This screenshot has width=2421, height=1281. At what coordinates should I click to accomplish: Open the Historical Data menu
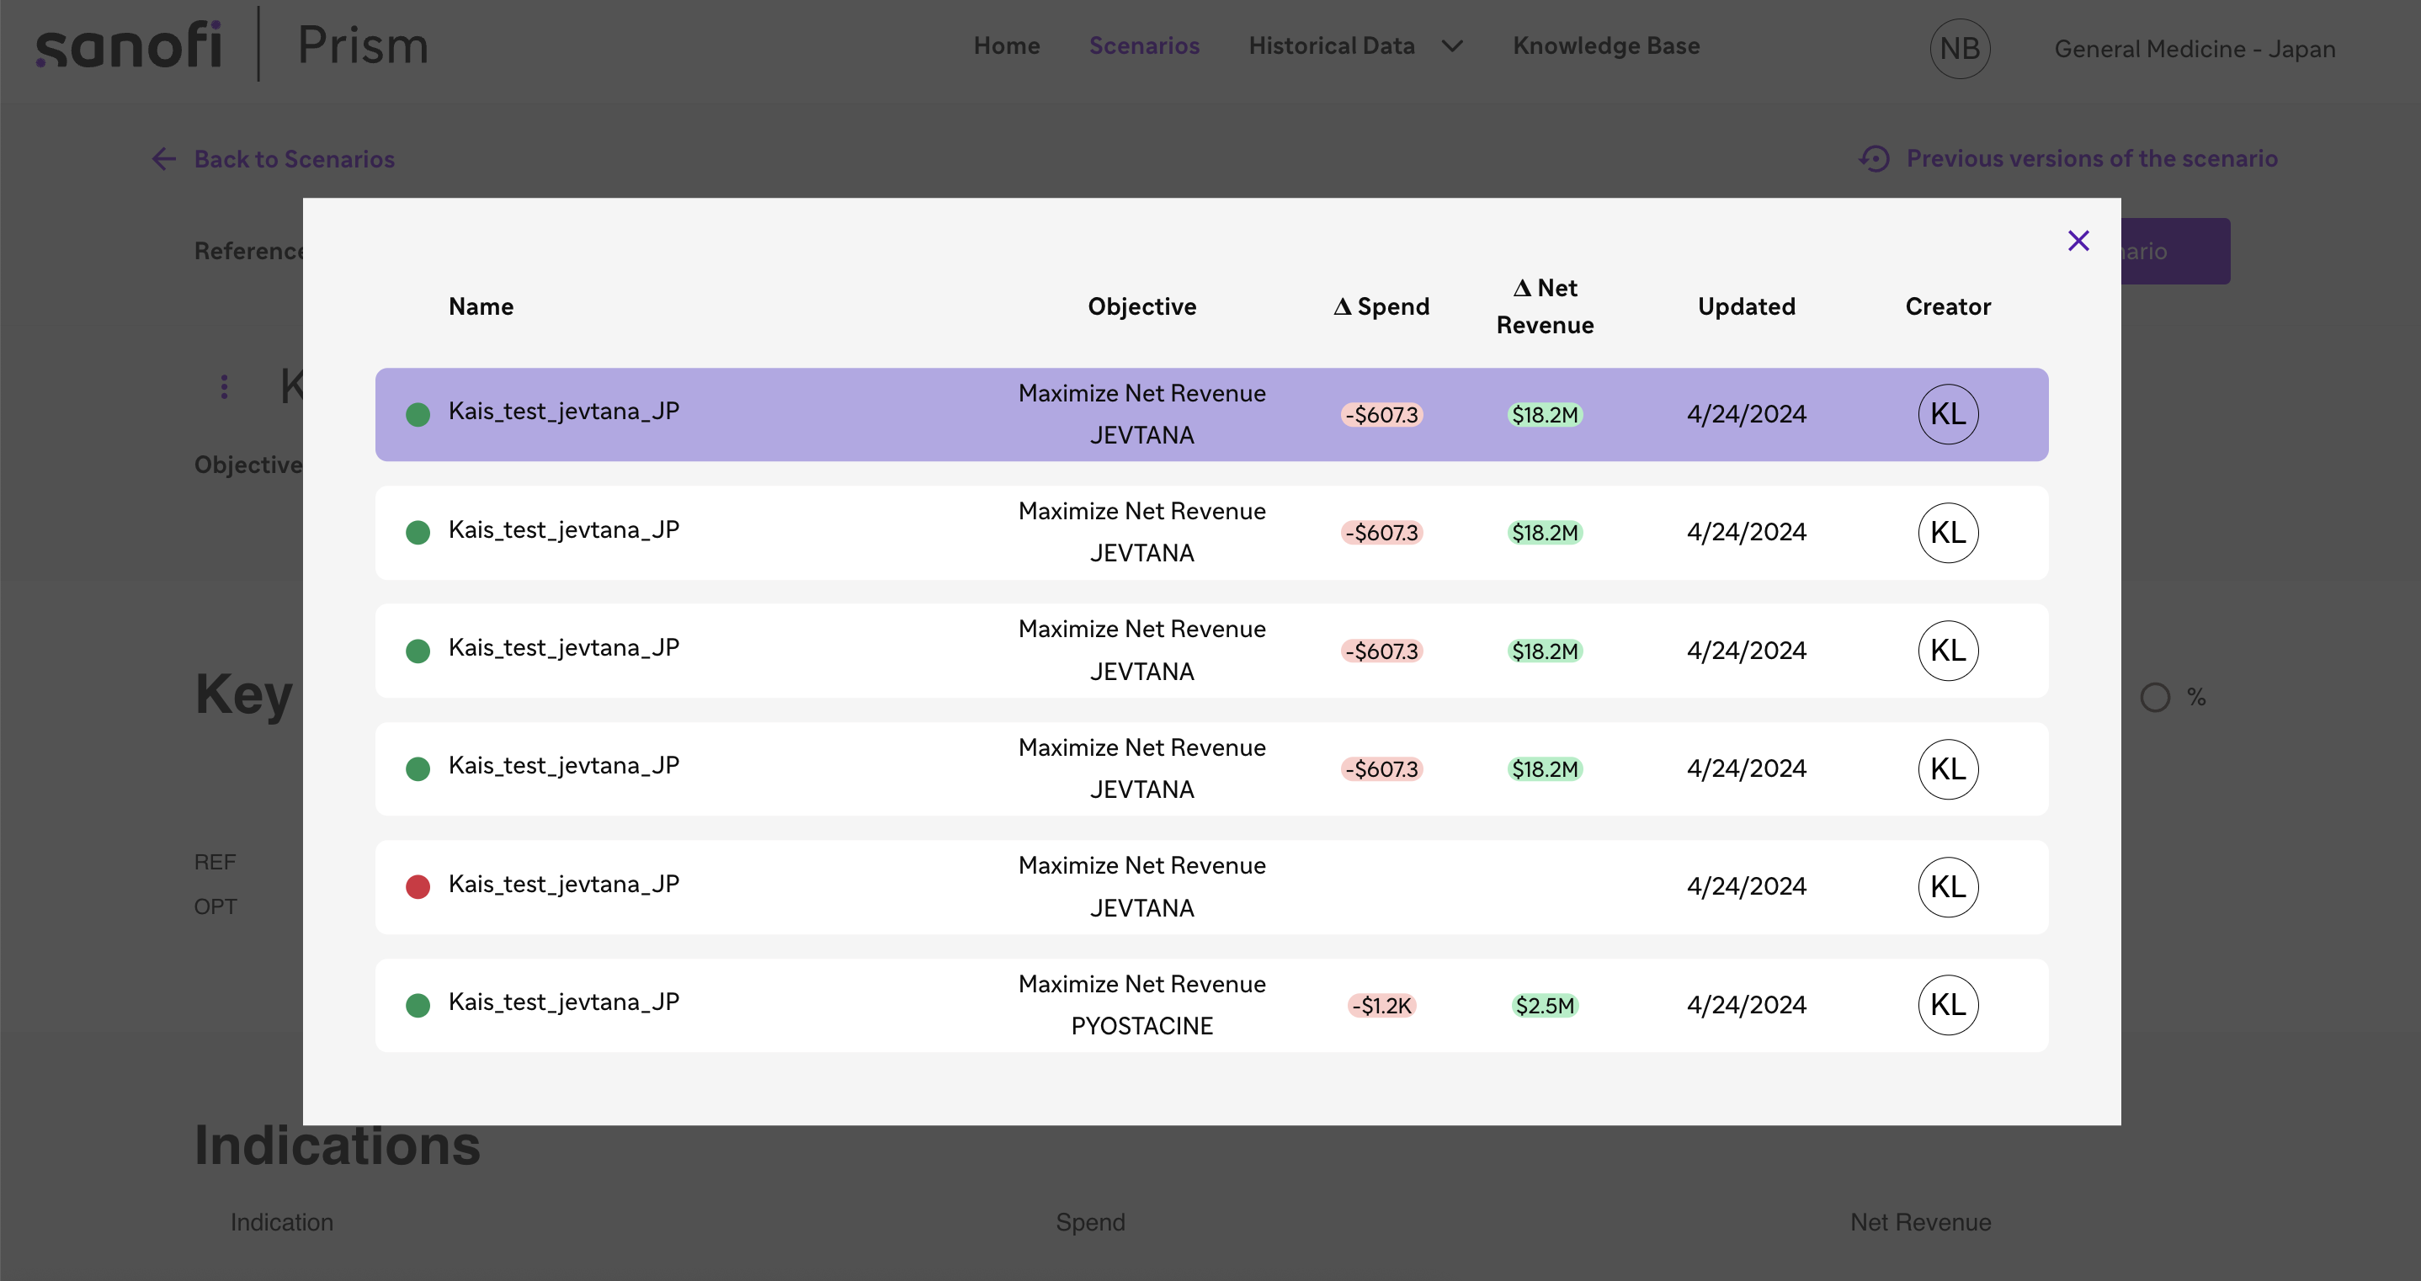[x=1331, y=46]
